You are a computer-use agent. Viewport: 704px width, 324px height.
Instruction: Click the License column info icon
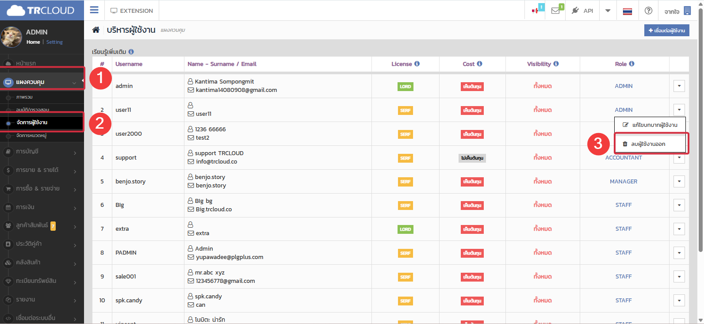pos(417,64)
